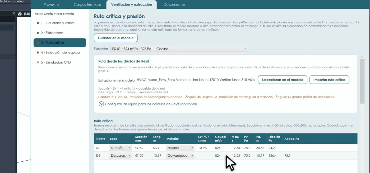
Task: Click the Importar ruta crítica button
Action: pyautogui.click(x=329, y=80)
